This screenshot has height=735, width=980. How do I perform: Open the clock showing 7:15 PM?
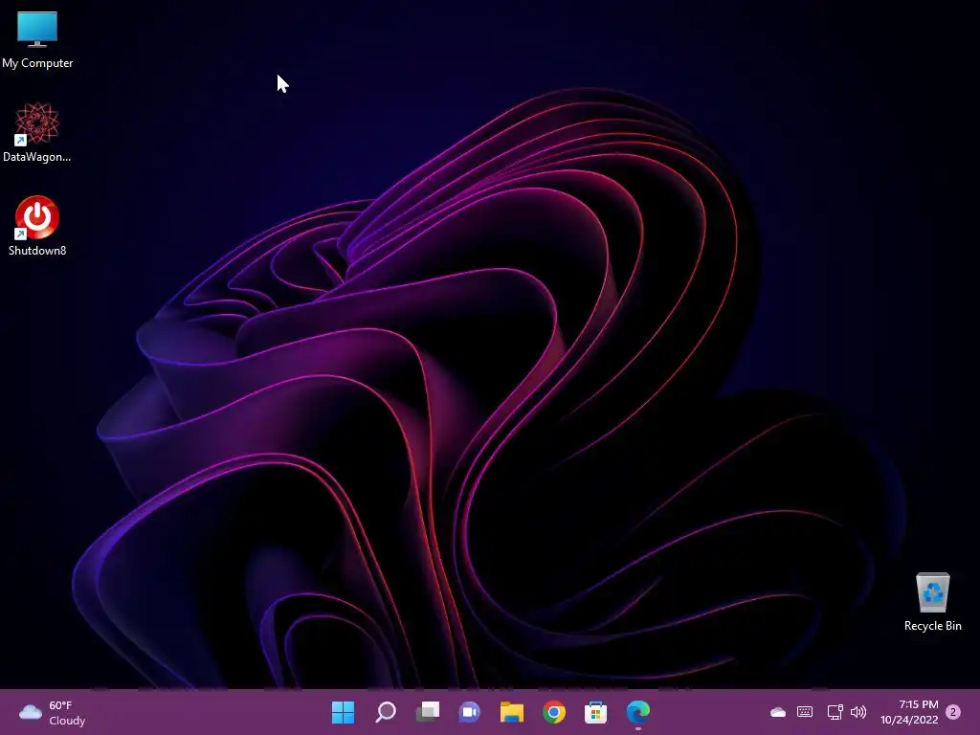click(909, 712)
